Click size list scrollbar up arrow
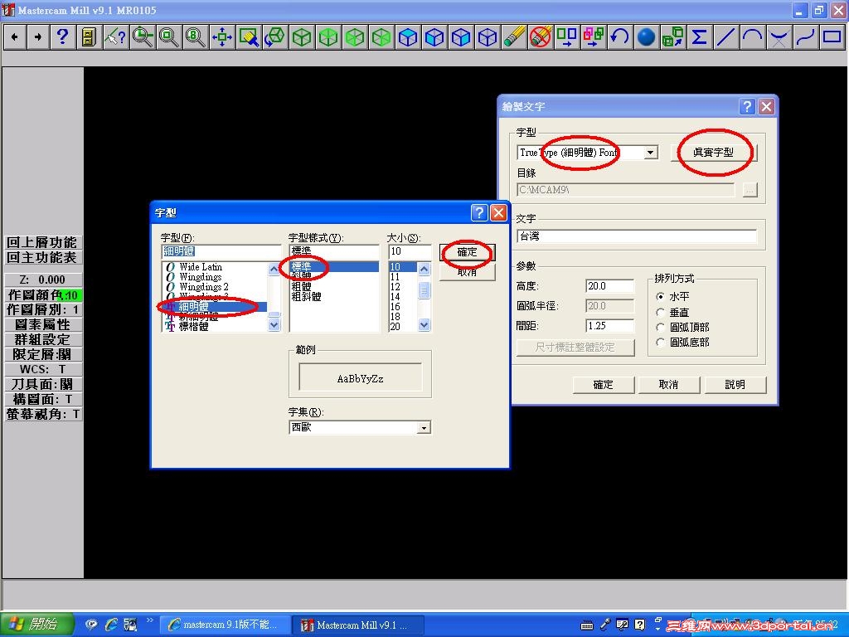The width and height of the screenshot is (849, 637). point(424,269)
